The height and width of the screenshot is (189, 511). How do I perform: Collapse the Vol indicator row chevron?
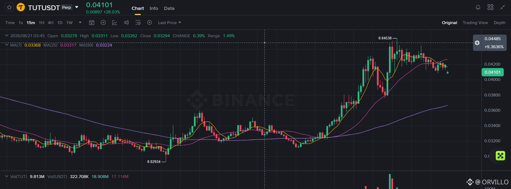pyautogui.click(x=7, y=176)
